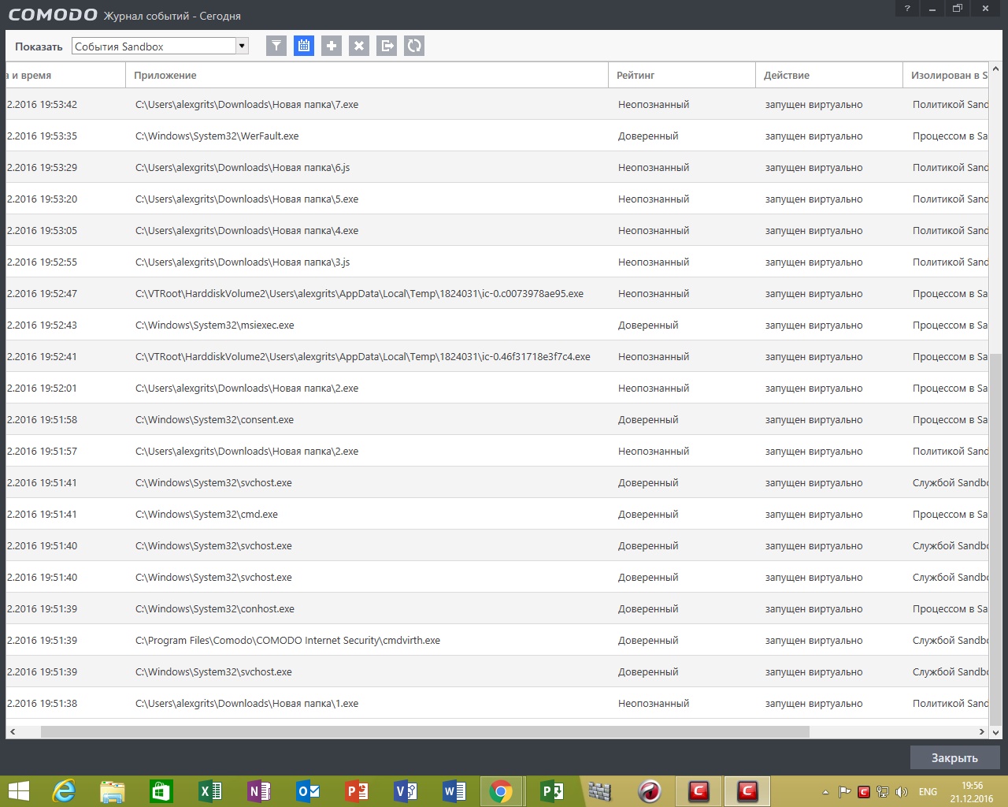Click the vertical scrollbar down arrow
This screenshot has width=1008, height=807.
[x=995, y=732]
